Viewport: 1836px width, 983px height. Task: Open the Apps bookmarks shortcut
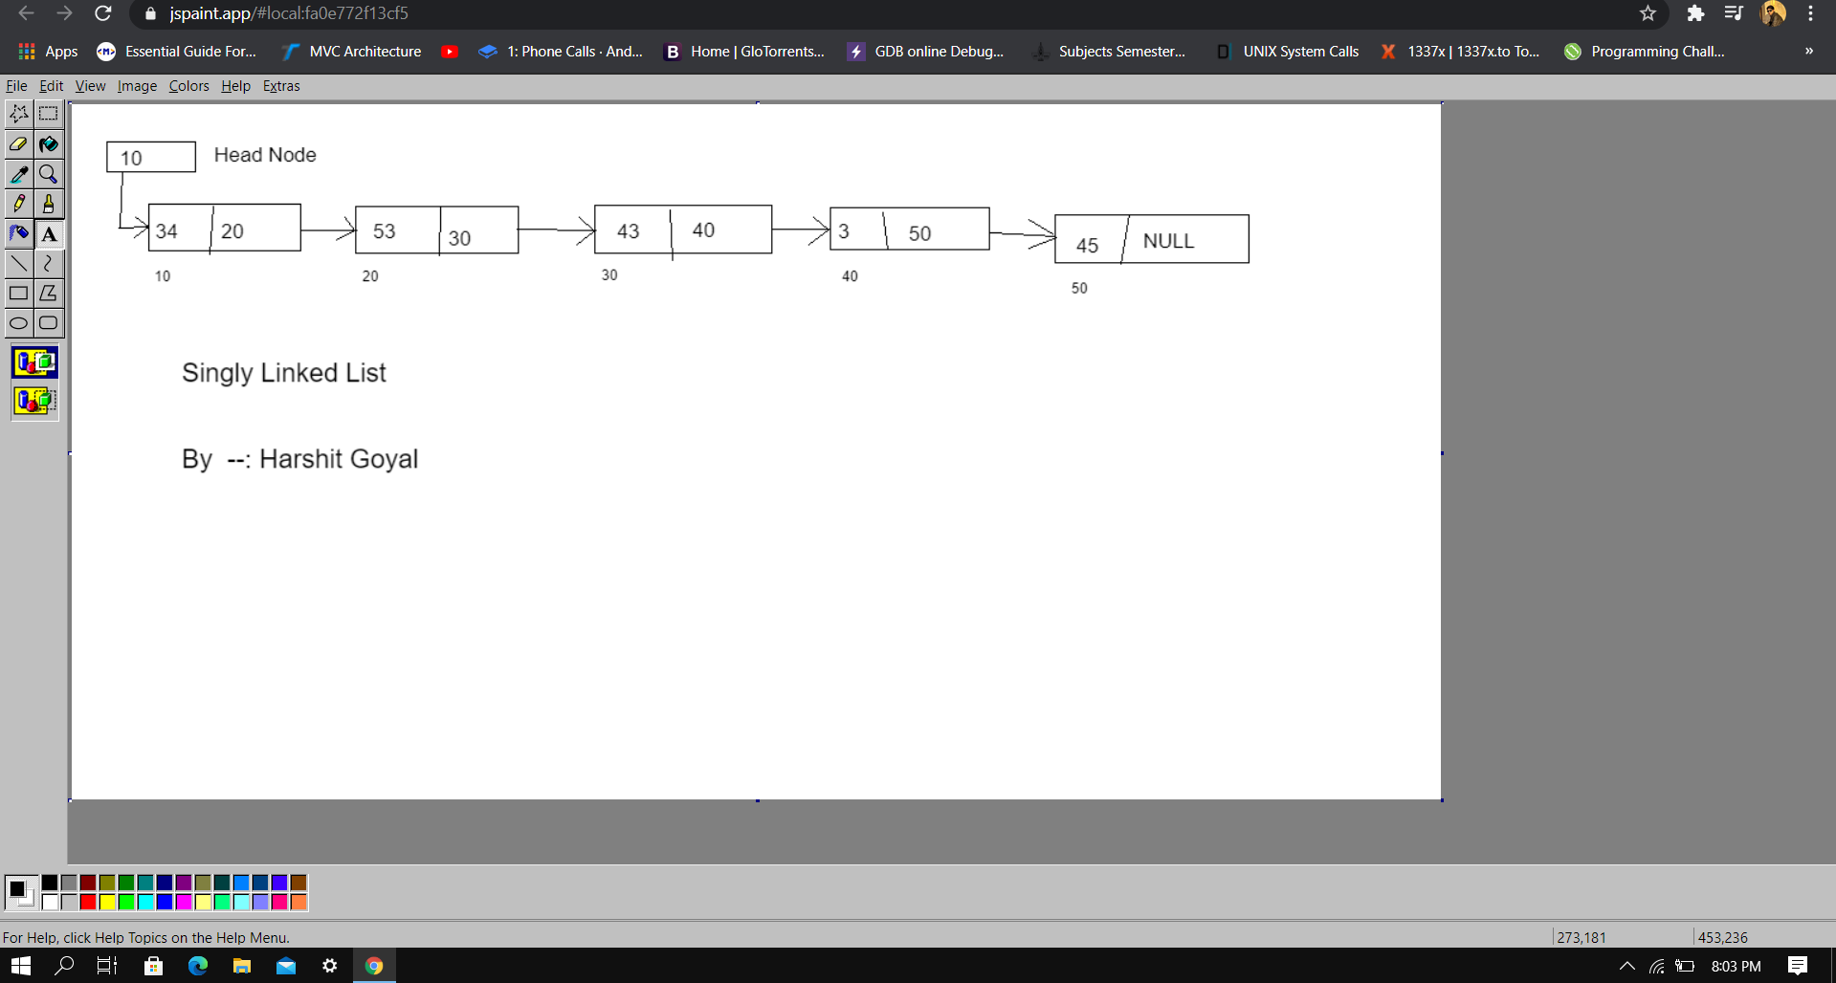click(48, 52)
